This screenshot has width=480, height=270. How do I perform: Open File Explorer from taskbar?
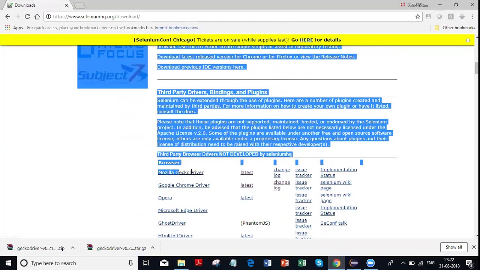(181, 263)
